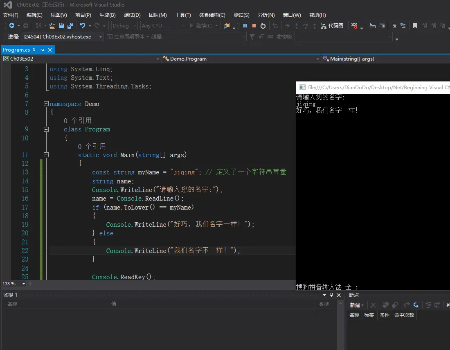Viewport: 450px width, 350px height.
Task: Open the 133 % zoom level dropdown
Action: point(23,284)
